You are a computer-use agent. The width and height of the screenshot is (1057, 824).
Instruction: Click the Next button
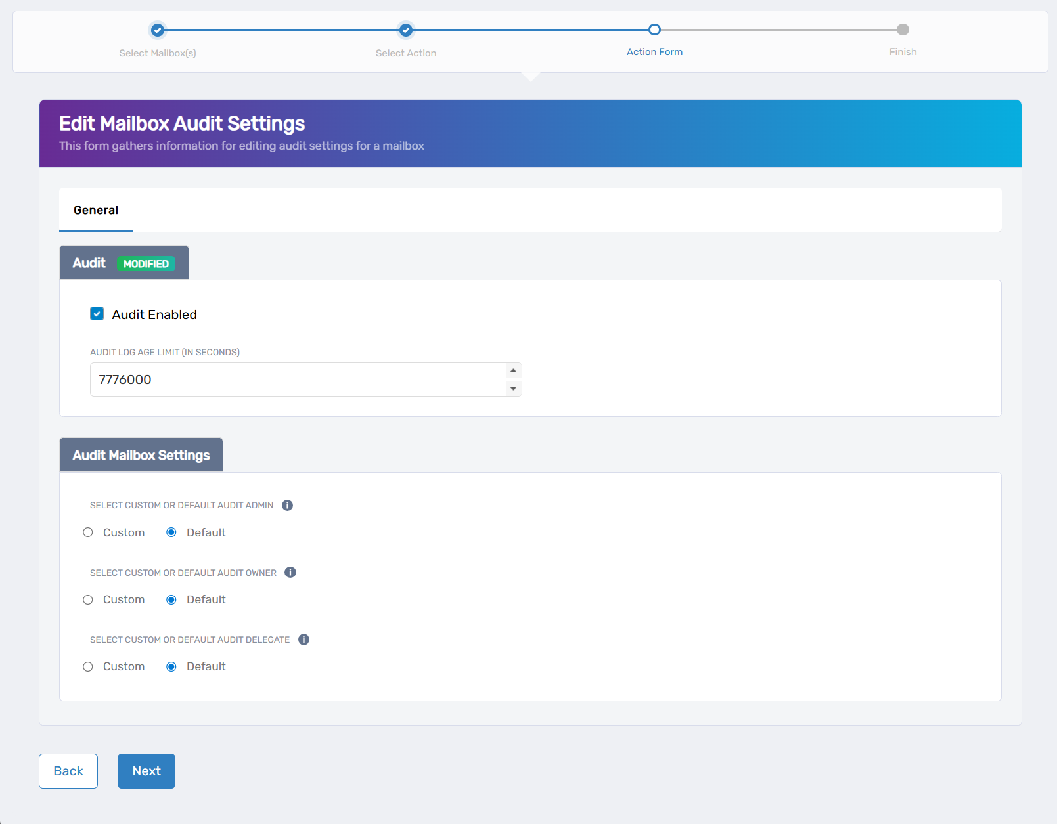click(146, 771)
